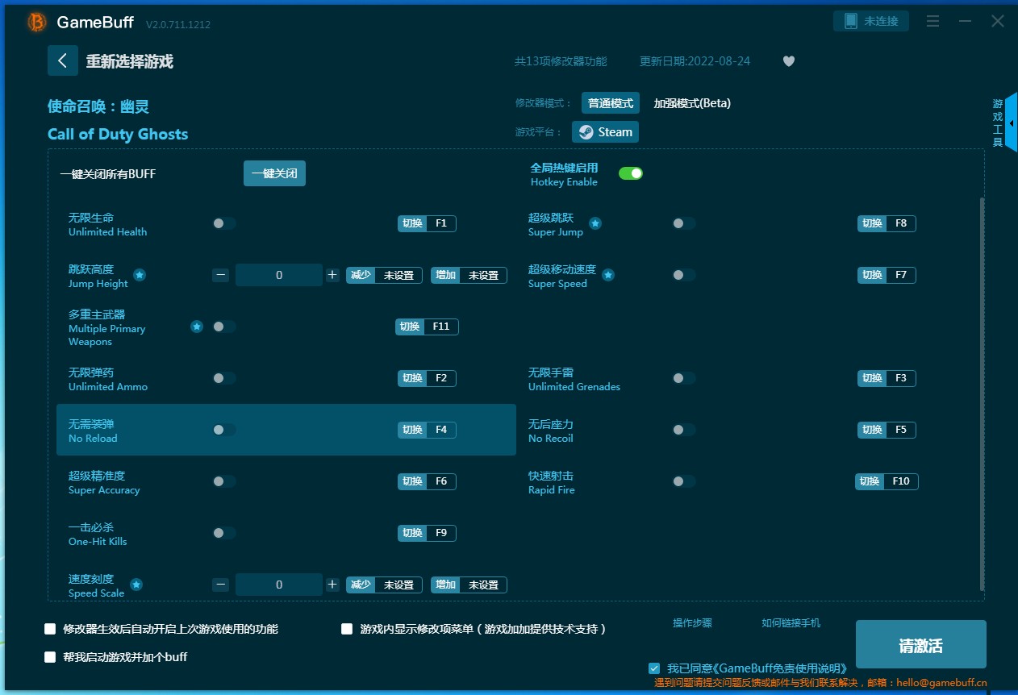1018x695 pixels.
Task: Change Super Speed hotkey F7
Action: (x=887, y=275)
